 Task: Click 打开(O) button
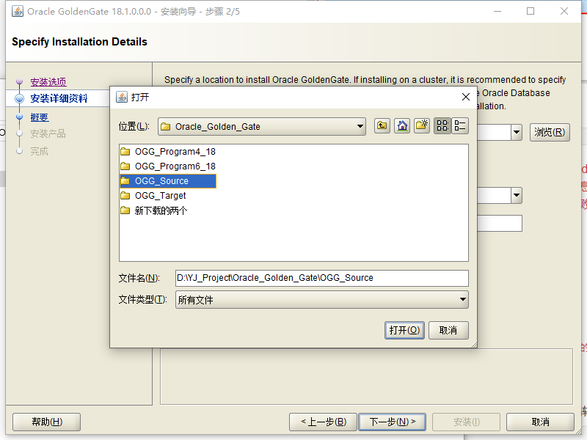pos(405,331)
